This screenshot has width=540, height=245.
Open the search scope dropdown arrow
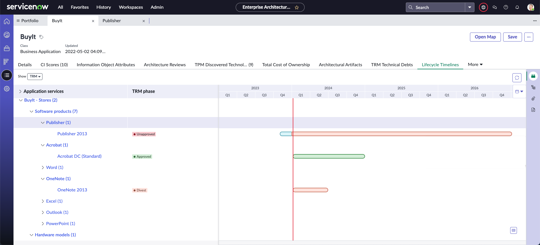(470, 7)
